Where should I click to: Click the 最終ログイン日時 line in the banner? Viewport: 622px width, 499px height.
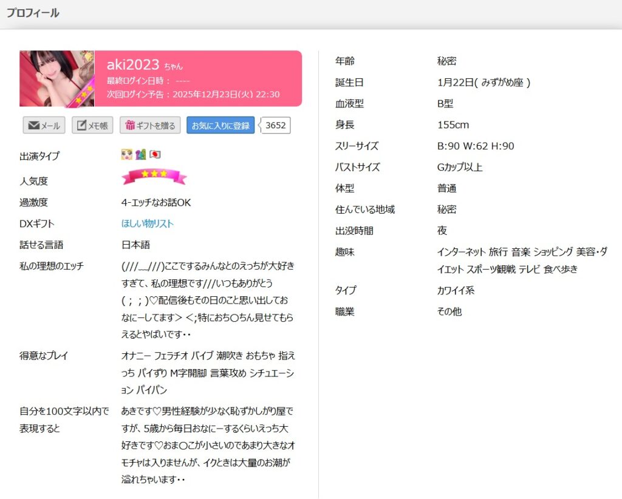click(x=148, y=81)
